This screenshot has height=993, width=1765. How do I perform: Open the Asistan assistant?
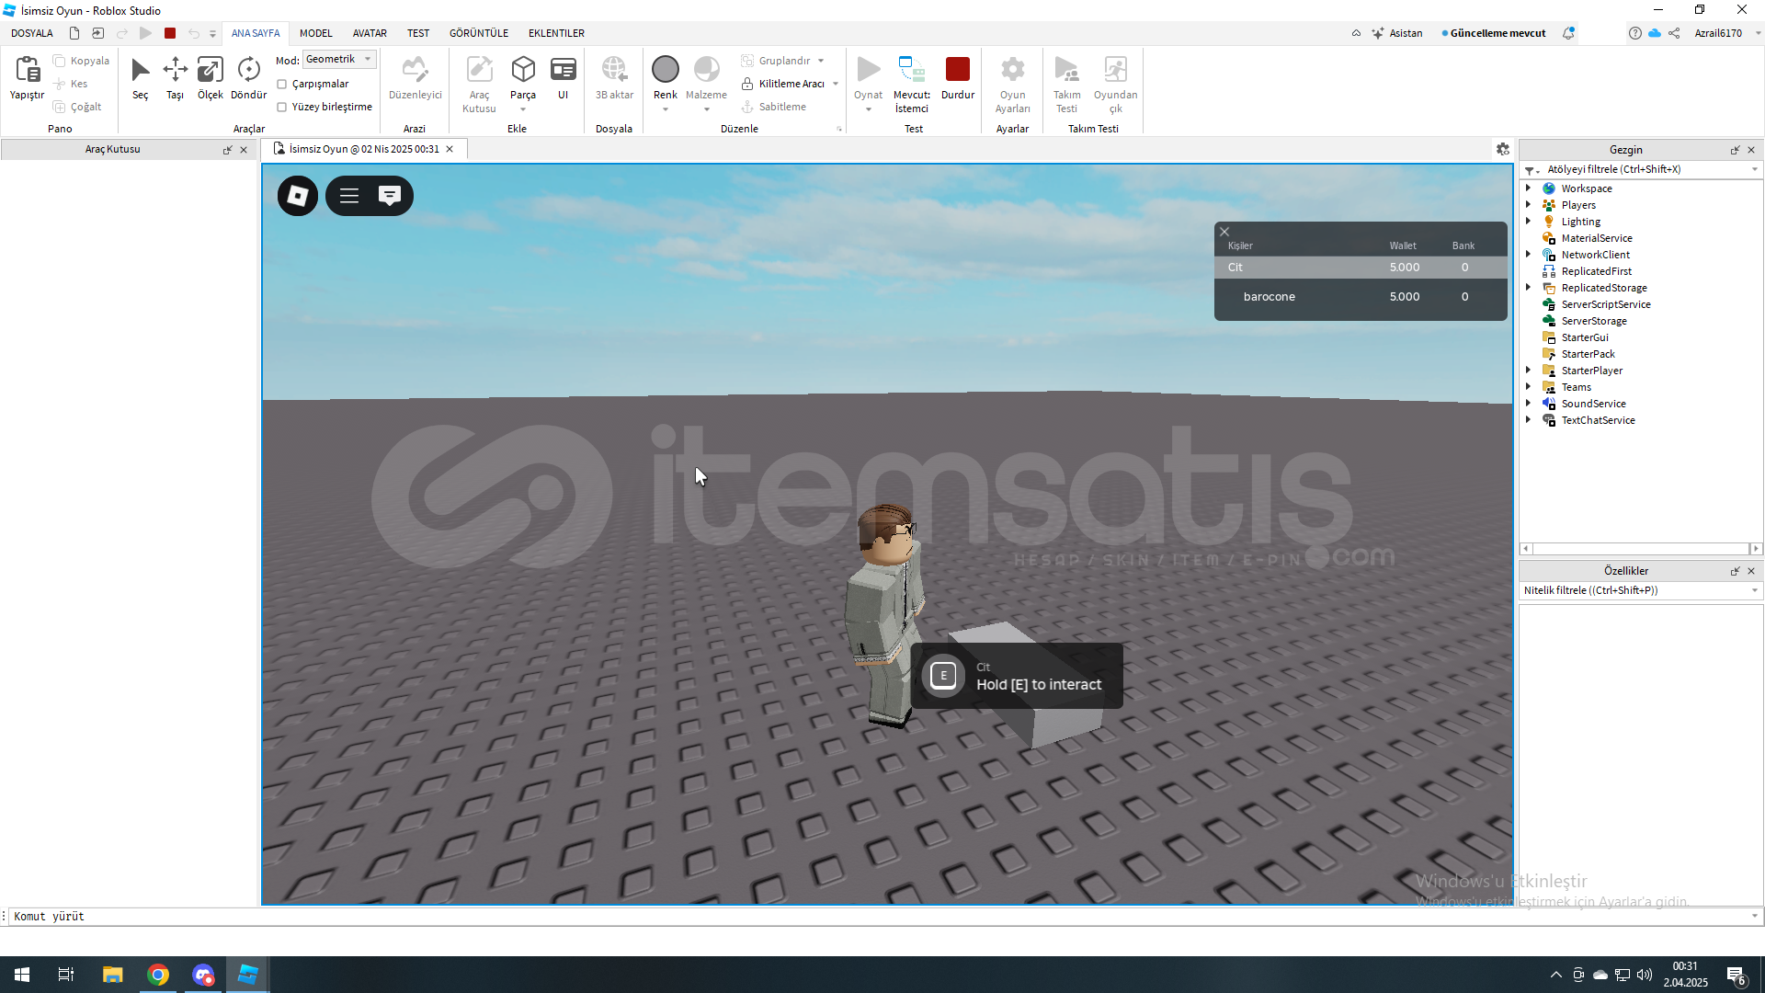coord(1397,33)
